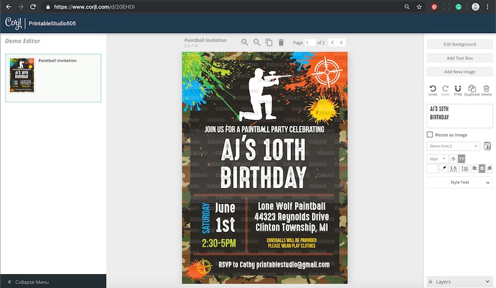The image size is (496, 288).
Task: Align text center
Action: (482, 168)
